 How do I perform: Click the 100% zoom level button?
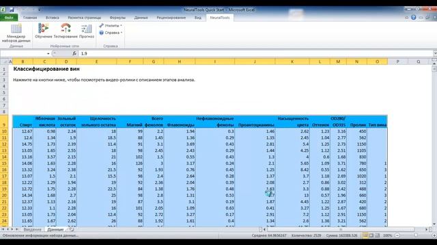tap(387, 235)
